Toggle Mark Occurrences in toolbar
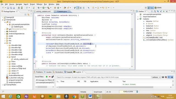This screenshot has width=176, height=99. tap(78, 8)
